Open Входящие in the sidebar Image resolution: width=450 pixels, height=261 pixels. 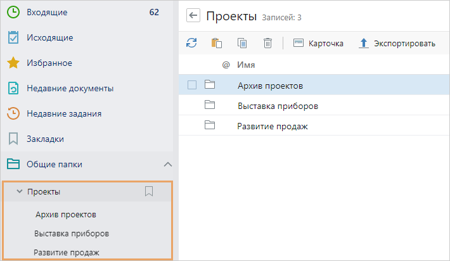tap(47, 12)
